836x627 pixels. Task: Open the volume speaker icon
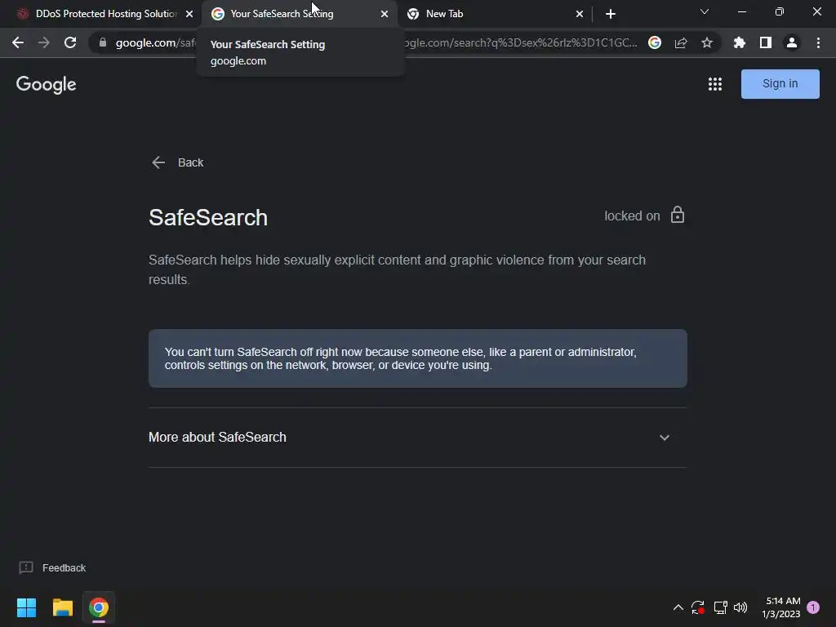tap(740, 607)
